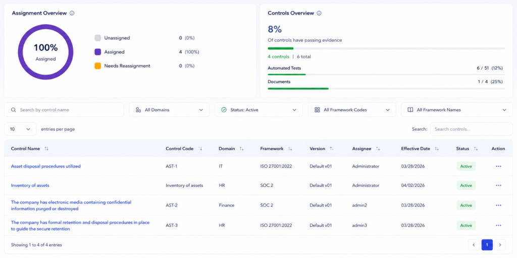Click the purple Assigned legend swatch
Screen dimensions: 517x258
97,52
